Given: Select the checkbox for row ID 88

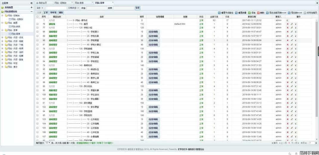Looking at the screenshot, I should pos(37,32).
